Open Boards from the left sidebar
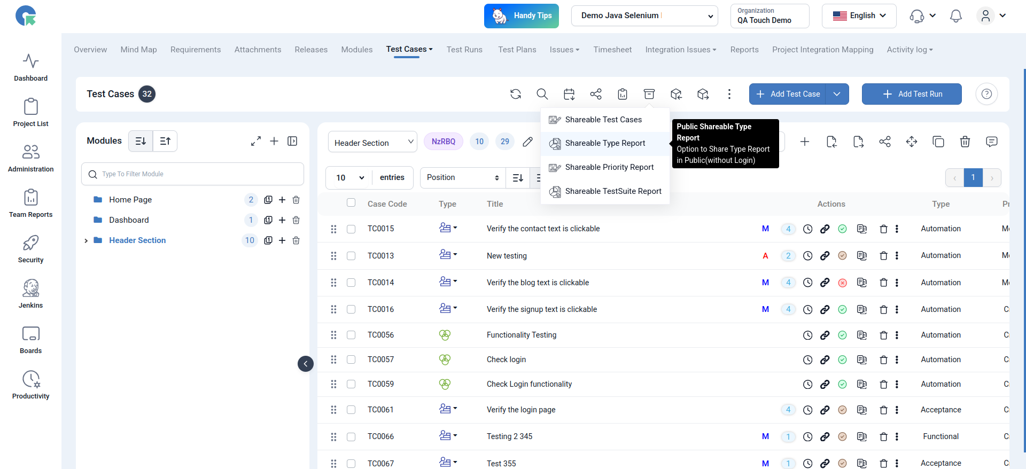1026x469 pixels. pyautogui.click(x=30, y=339)
